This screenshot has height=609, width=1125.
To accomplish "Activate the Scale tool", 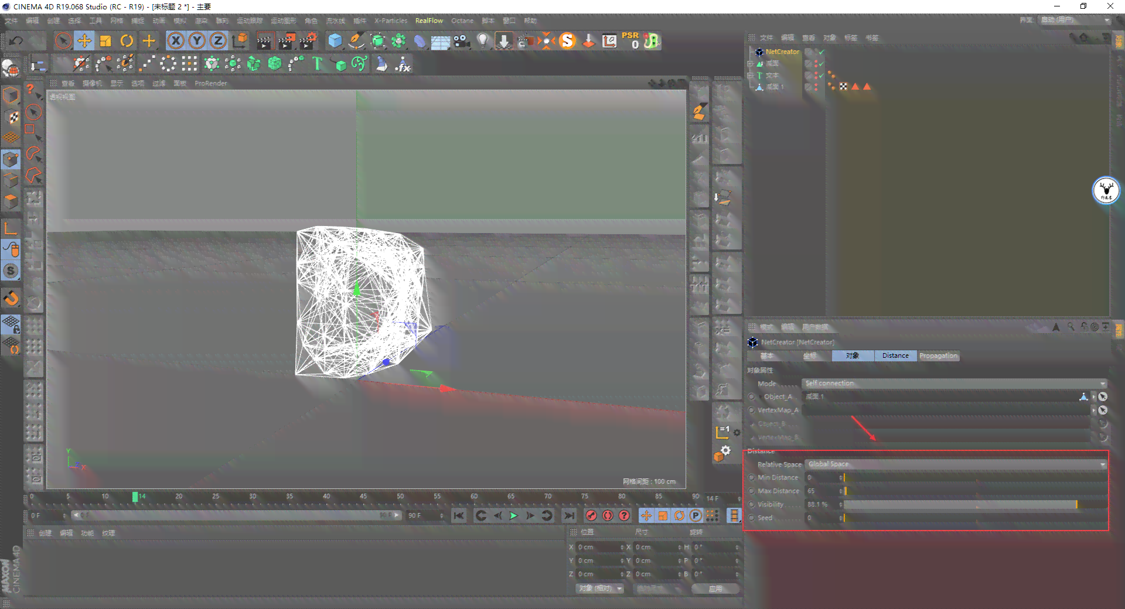I will pyautogui.click(x=105, y=40).
